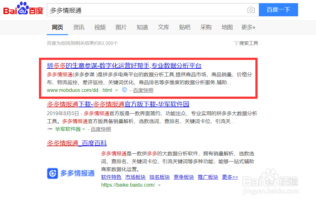
Task: Expand the arrow next to baike.baidu.com URL
Action: coord(159,185)
